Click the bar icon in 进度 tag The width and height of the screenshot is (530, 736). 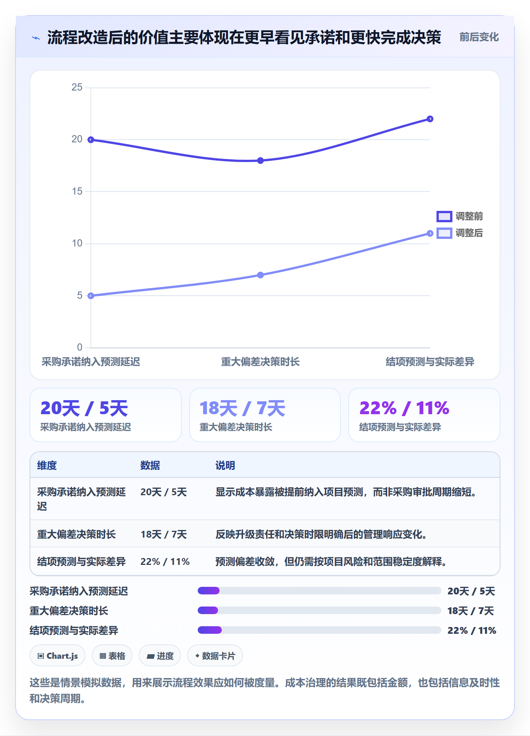click(151, 656)
